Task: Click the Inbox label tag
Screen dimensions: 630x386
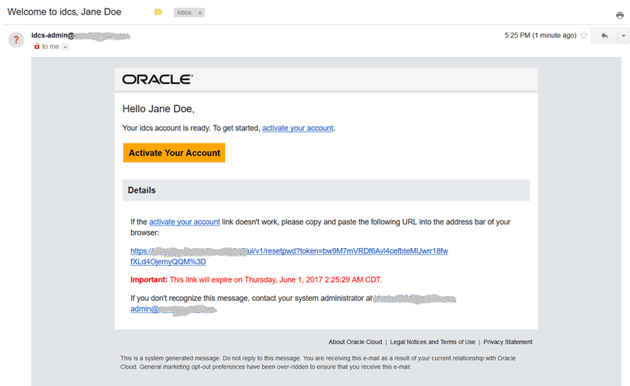Action: point(184,13)
